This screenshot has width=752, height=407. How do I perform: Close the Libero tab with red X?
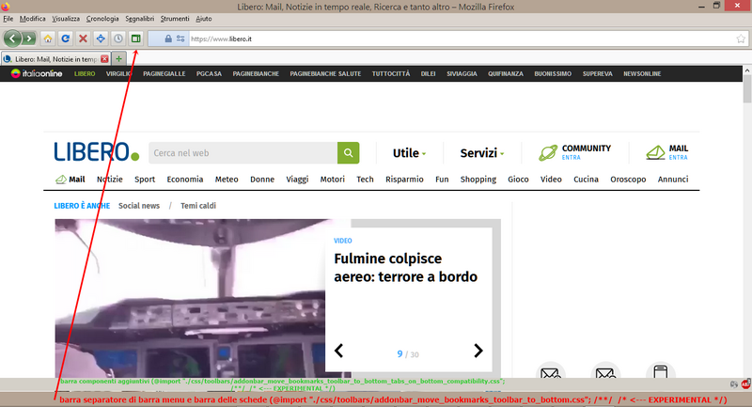point(104,59)
